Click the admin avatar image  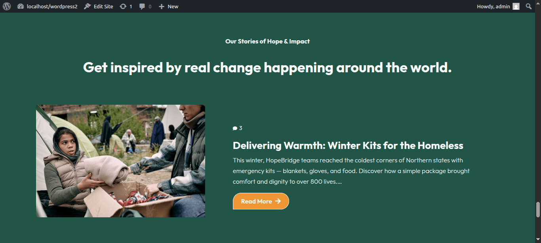pyautogui.click(x=516, y=6)
